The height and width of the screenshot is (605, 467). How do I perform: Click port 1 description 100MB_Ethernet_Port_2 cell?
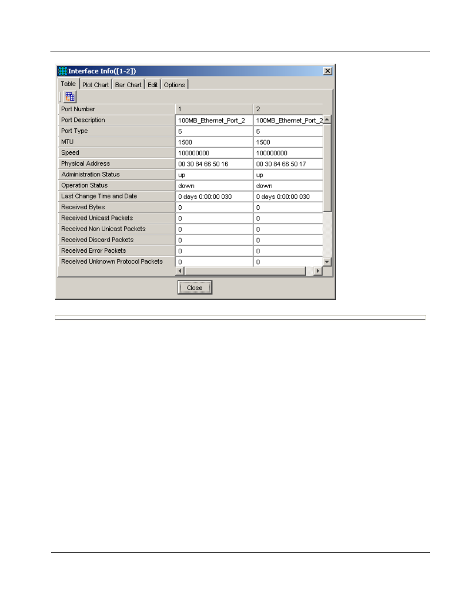[214, 121]
